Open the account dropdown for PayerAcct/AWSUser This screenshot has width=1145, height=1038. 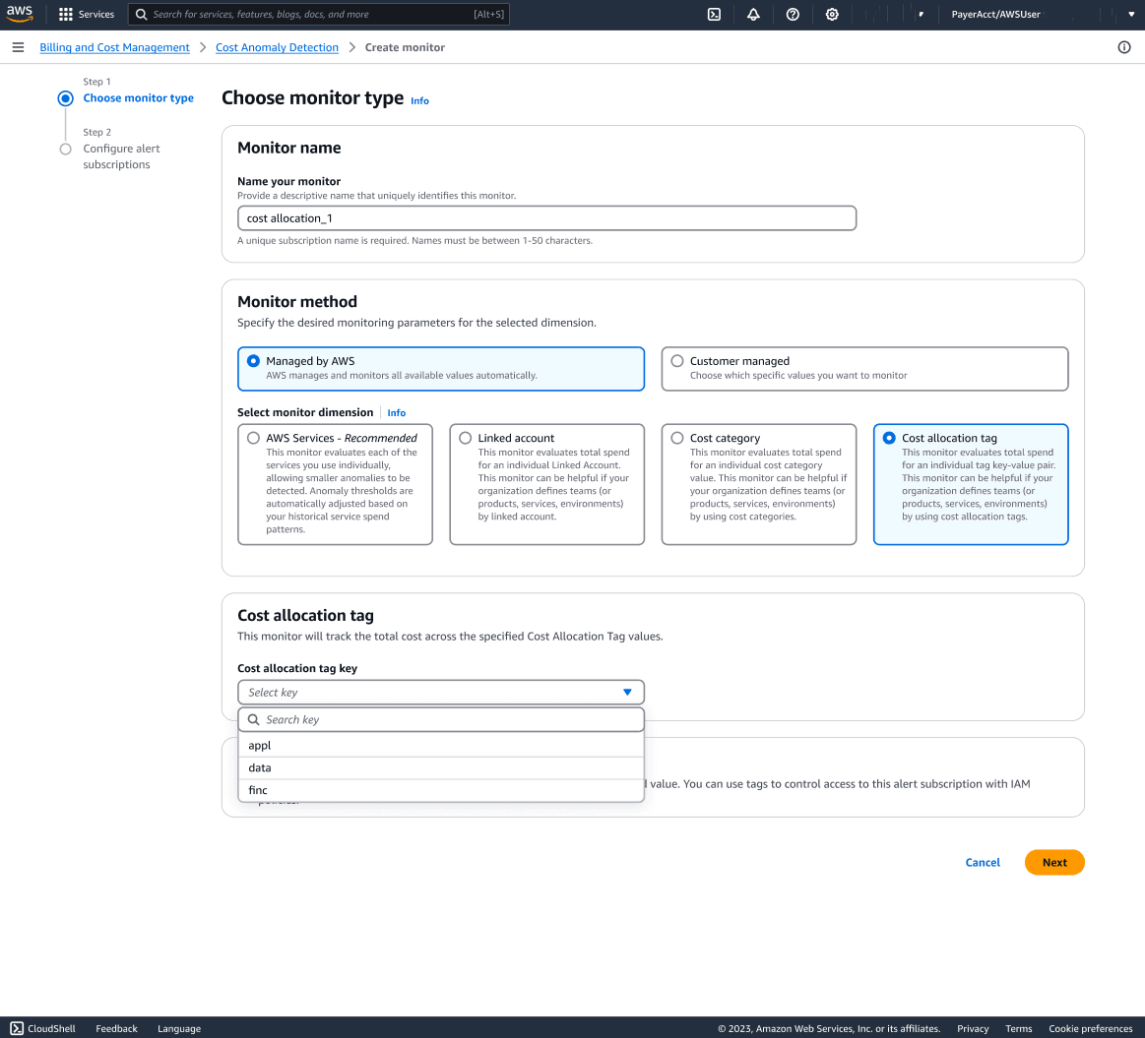point(997,14)
